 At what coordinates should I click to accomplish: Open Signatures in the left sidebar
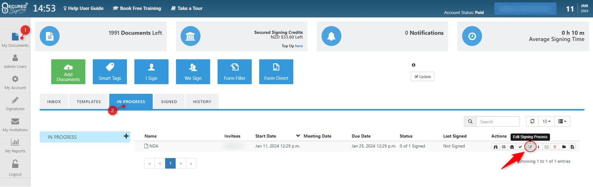coord(15,104)
